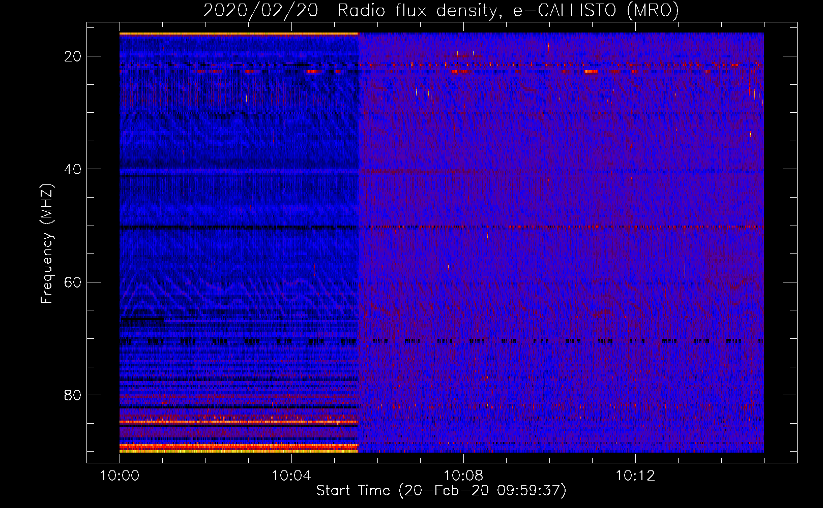Click the 'Start Time (20-Feb-20 09:59:37)' label
The image size is (823, 508).
point(441,491)
